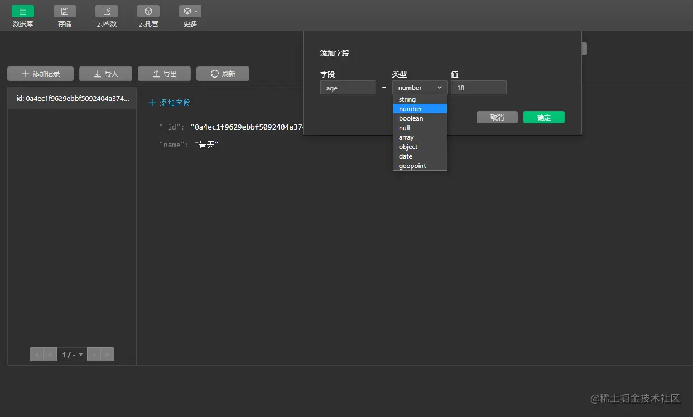Open the 1 / - page selector dropdown
Image resolution: width=693 pixels, height=417 pixels.
click(72, 354)
